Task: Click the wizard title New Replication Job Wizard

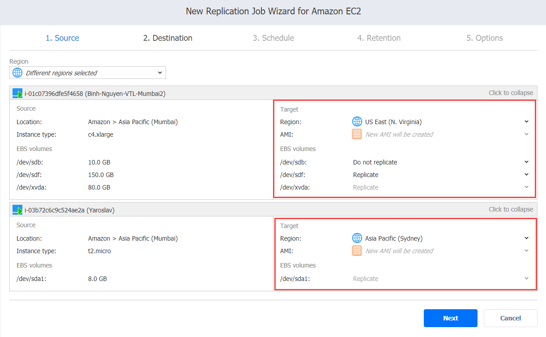Action: [273, 11]
